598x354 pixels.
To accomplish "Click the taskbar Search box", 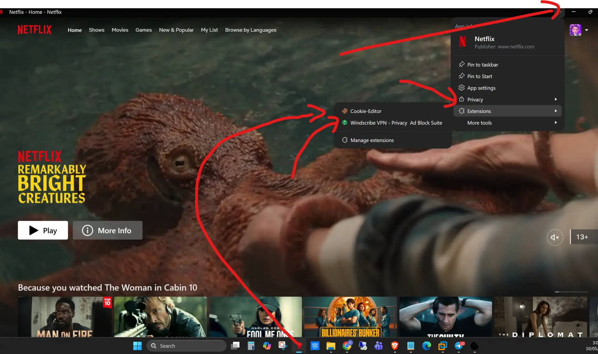I will click(x=186, y=346).
